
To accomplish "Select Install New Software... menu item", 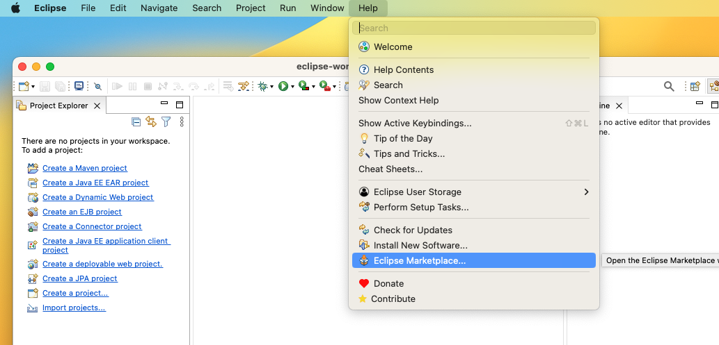I will point(474,245).
